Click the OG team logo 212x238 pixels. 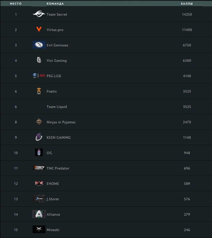tap(39, 152)
